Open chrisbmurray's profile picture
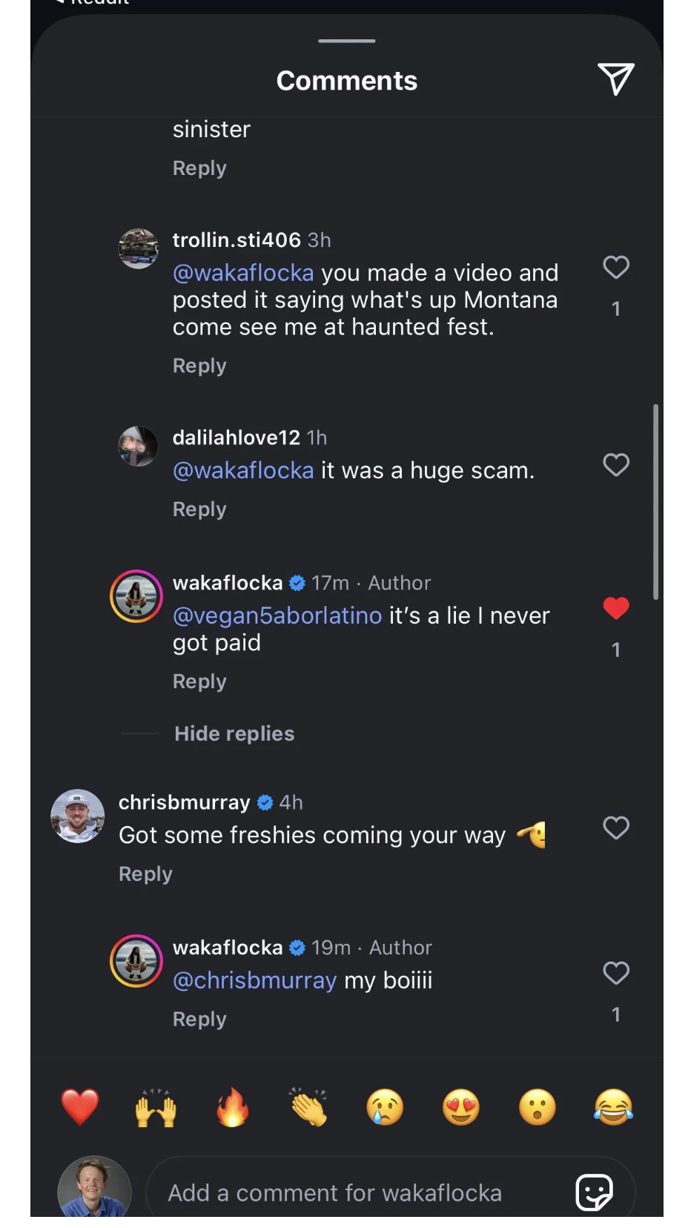 [x=77, y=816]
